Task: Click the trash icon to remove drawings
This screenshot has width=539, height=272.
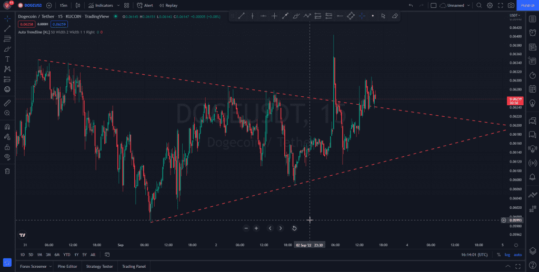Action: click(7, 171)
